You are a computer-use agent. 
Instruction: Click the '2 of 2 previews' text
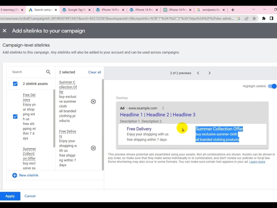coord(181,73)
